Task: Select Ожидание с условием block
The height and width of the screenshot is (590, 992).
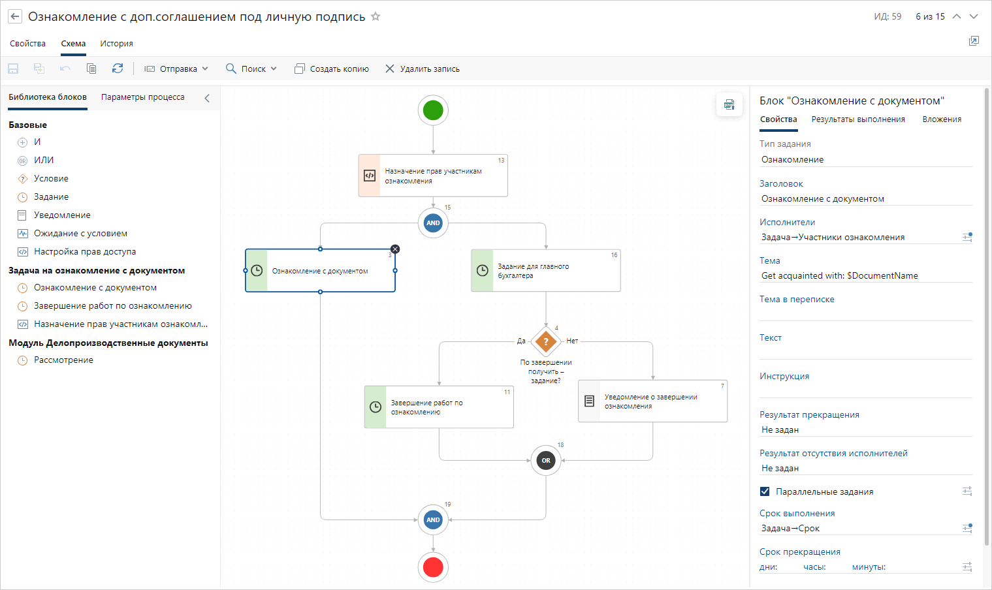Action: pos(72,233)
